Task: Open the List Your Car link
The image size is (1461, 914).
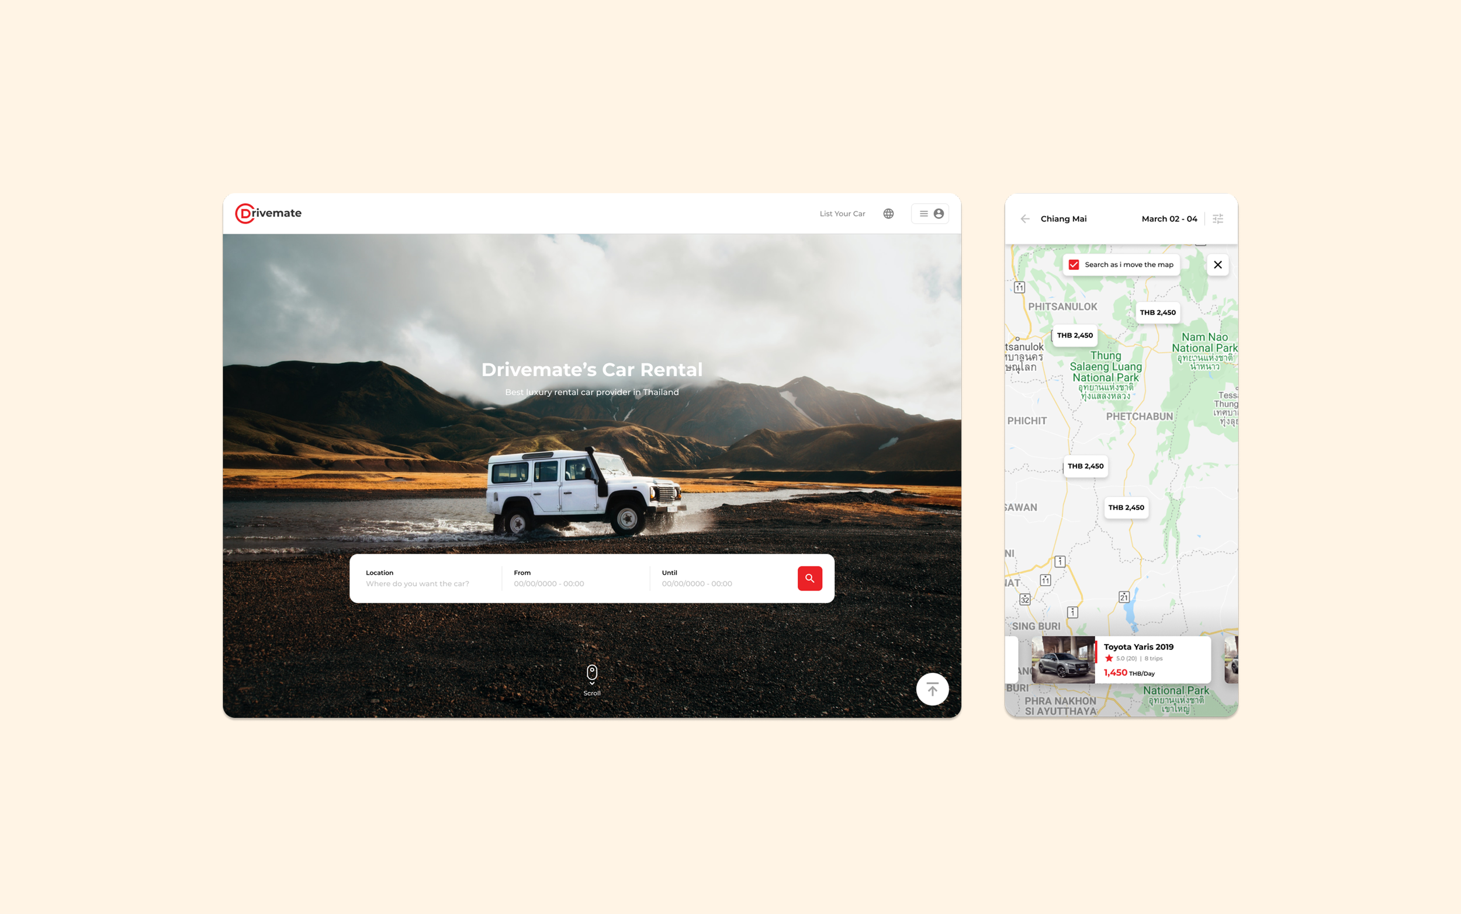Action: point(842,214)
